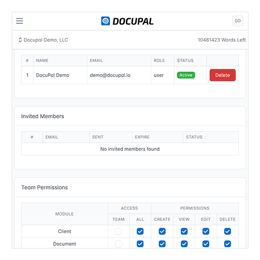Enable Team access for Client module
This screenshot has width=260, height=260.
[118, 232]
